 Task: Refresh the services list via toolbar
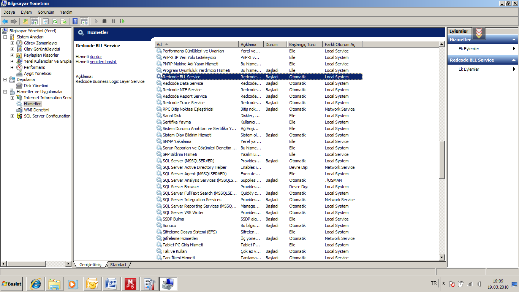55,21
